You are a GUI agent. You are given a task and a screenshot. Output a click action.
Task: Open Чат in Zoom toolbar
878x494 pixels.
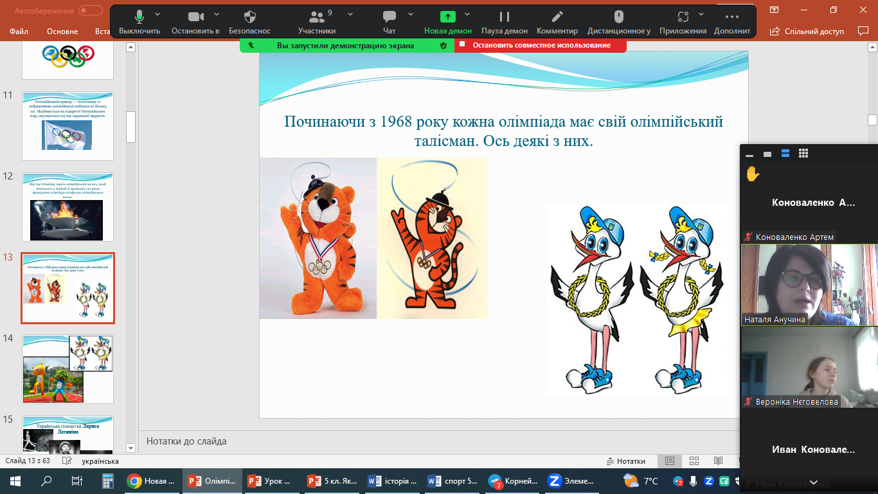pos(389,22)
